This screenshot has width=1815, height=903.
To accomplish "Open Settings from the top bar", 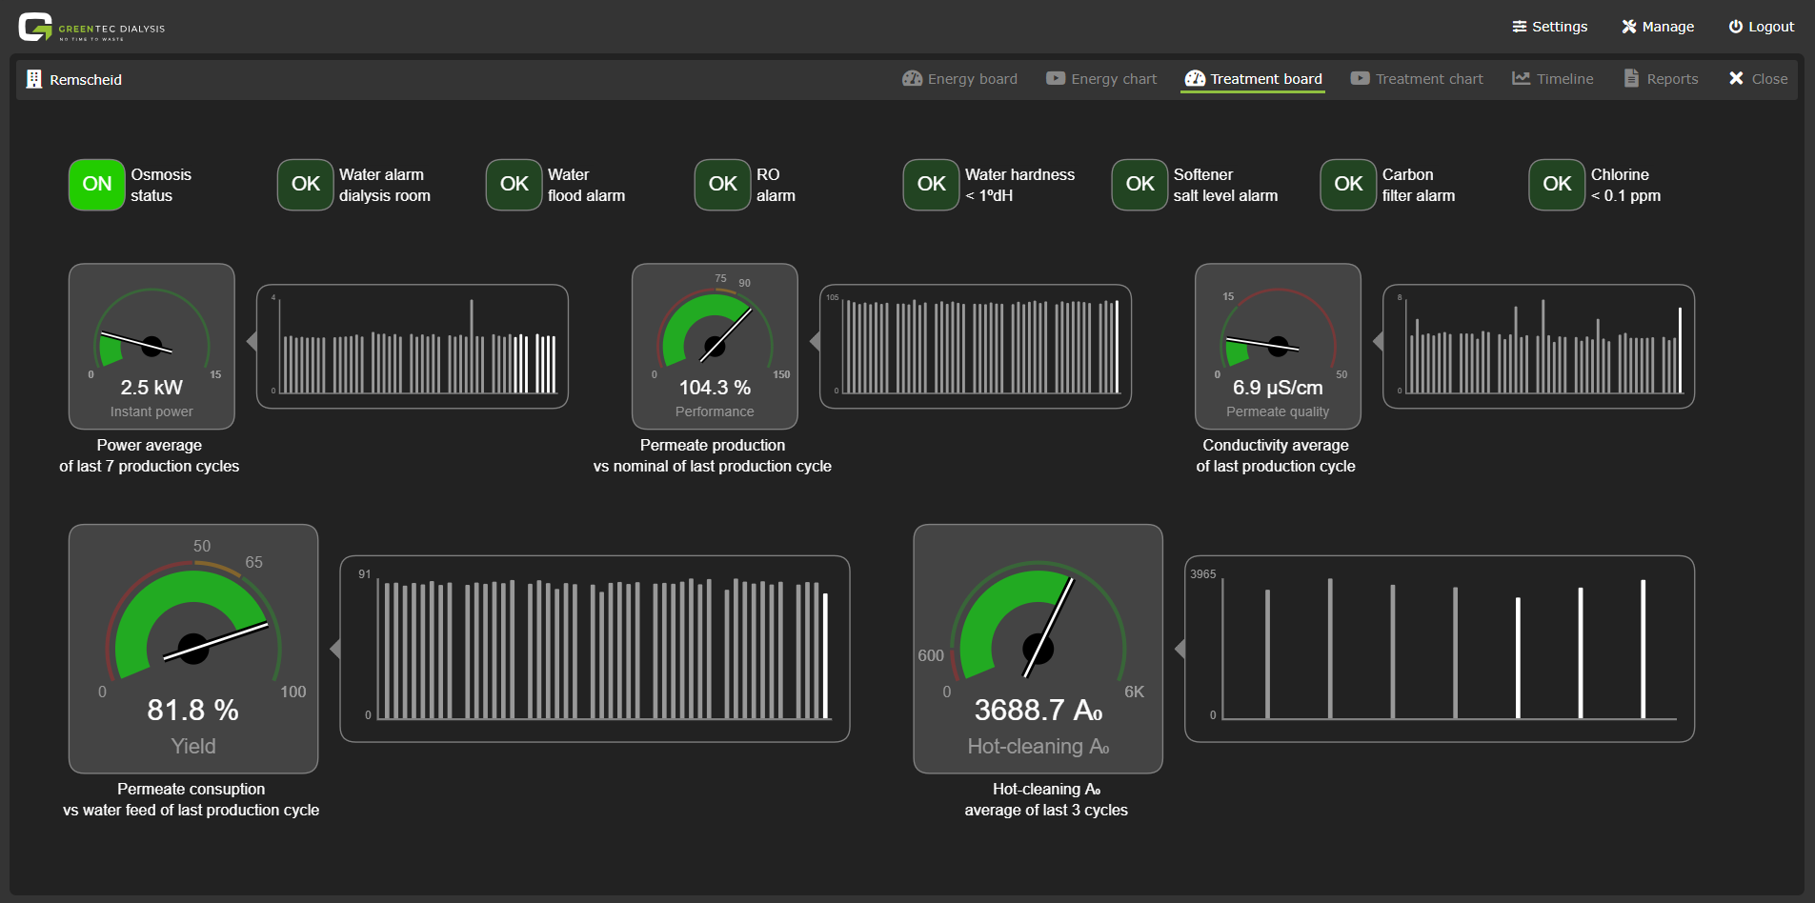I will click(x=1549, y=27).
